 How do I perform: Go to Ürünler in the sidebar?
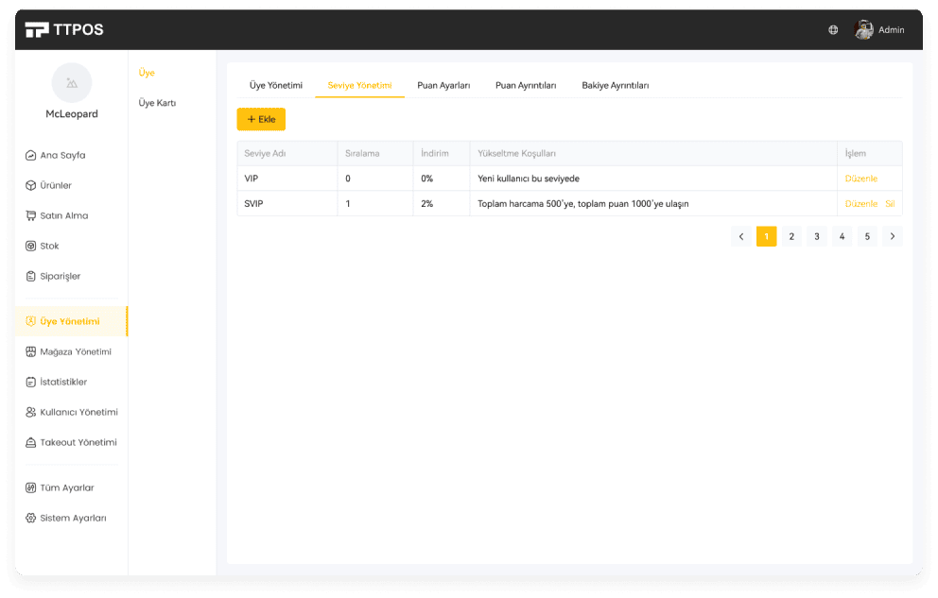[x=56, y=186]
